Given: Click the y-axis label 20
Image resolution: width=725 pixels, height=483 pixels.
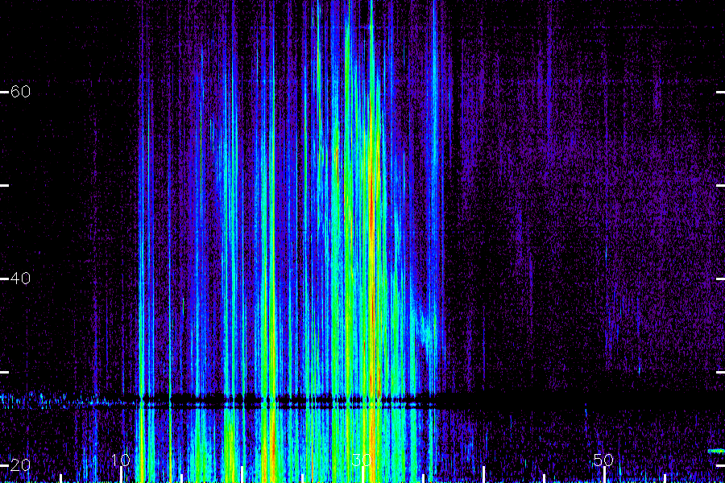Looking at the screenshot, I should click(x=20, y=465).
